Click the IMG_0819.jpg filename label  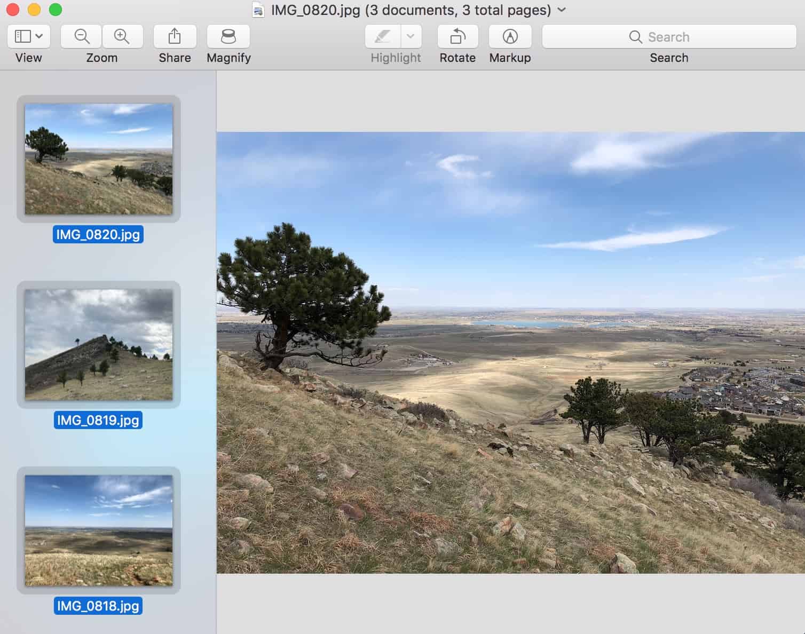98,420
